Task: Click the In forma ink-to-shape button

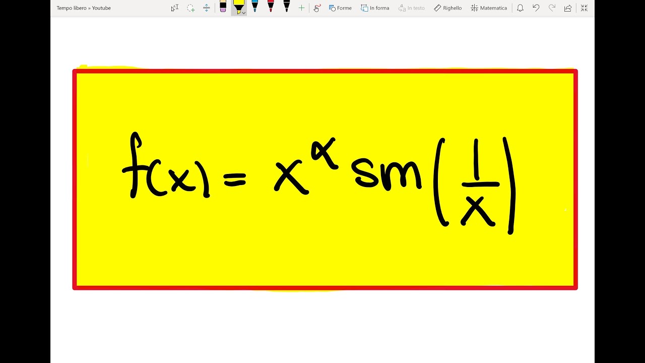Action: click(375, 8)
